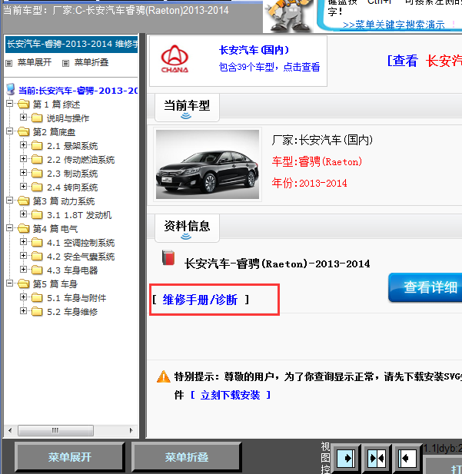The height and width of the screenshot is (474, 462).
Task: Click folder icon of 5.2 车身维修
Action: [x=37, y=311]
